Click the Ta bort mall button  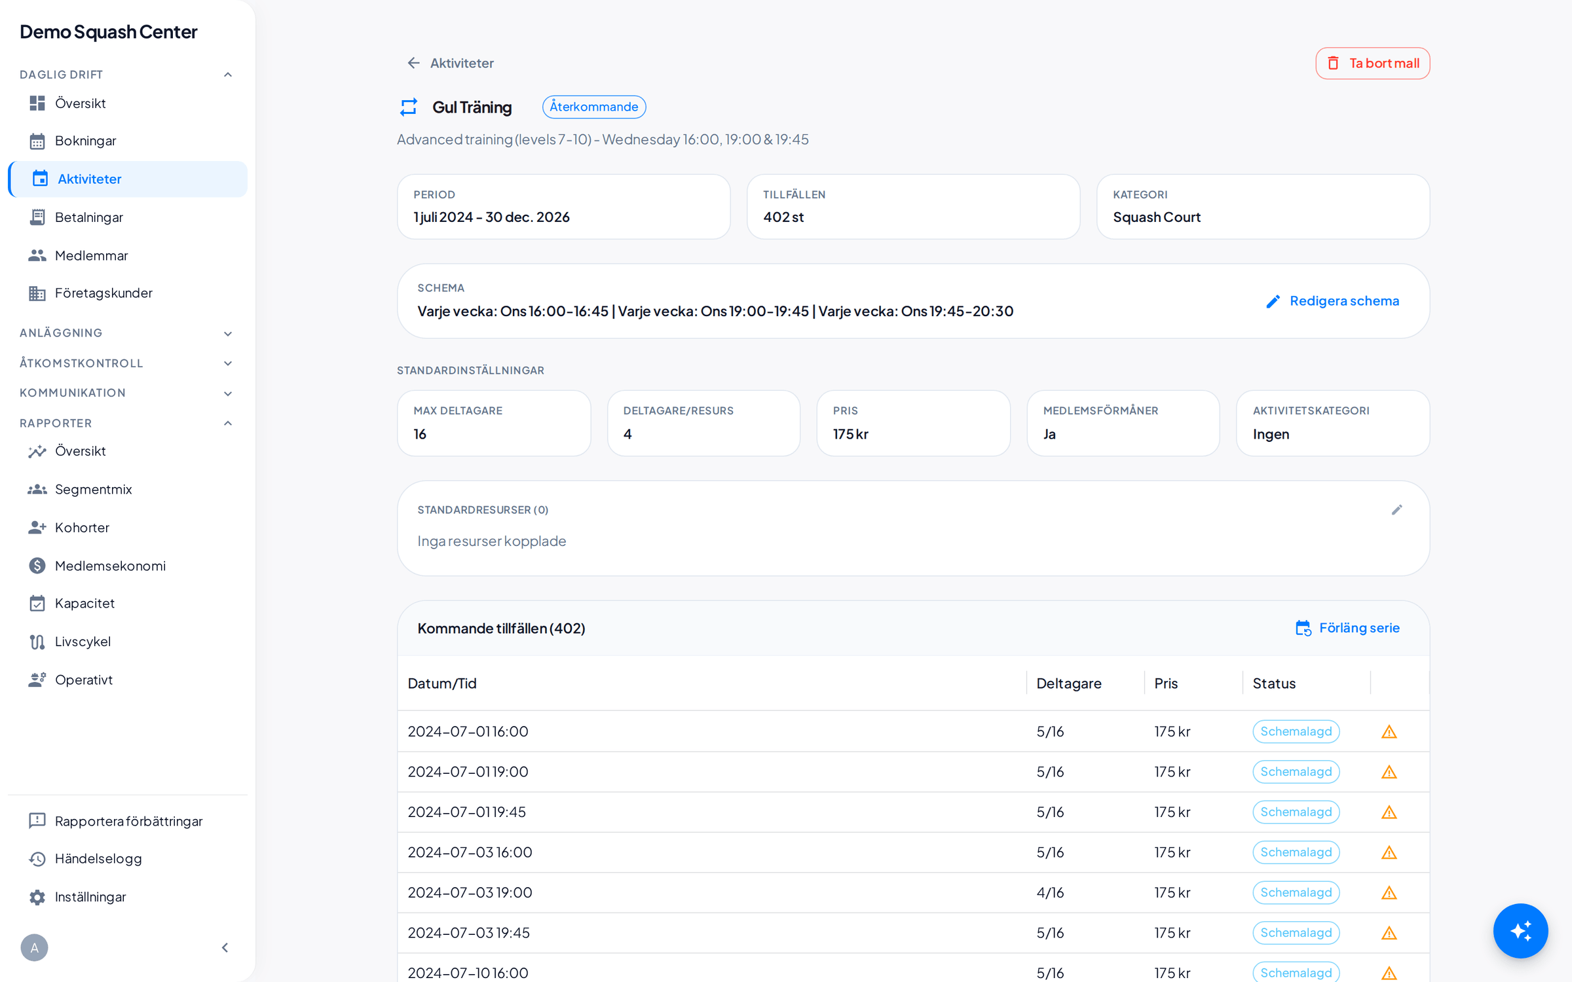(x=1372, y=64)
